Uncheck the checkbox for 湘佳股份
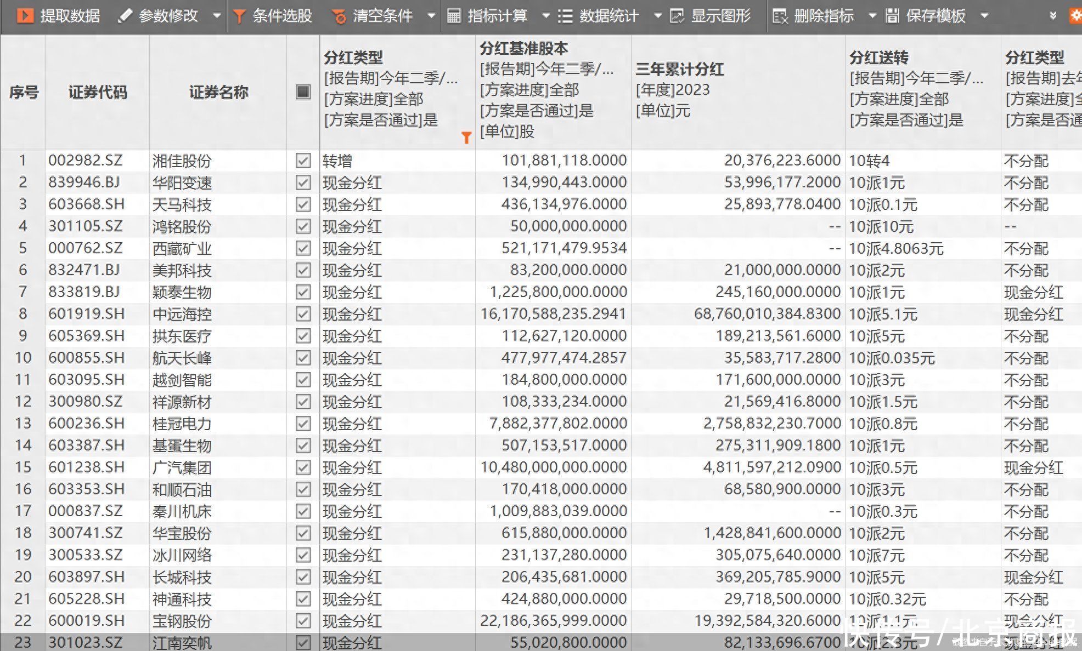 [x=303, y=161]
